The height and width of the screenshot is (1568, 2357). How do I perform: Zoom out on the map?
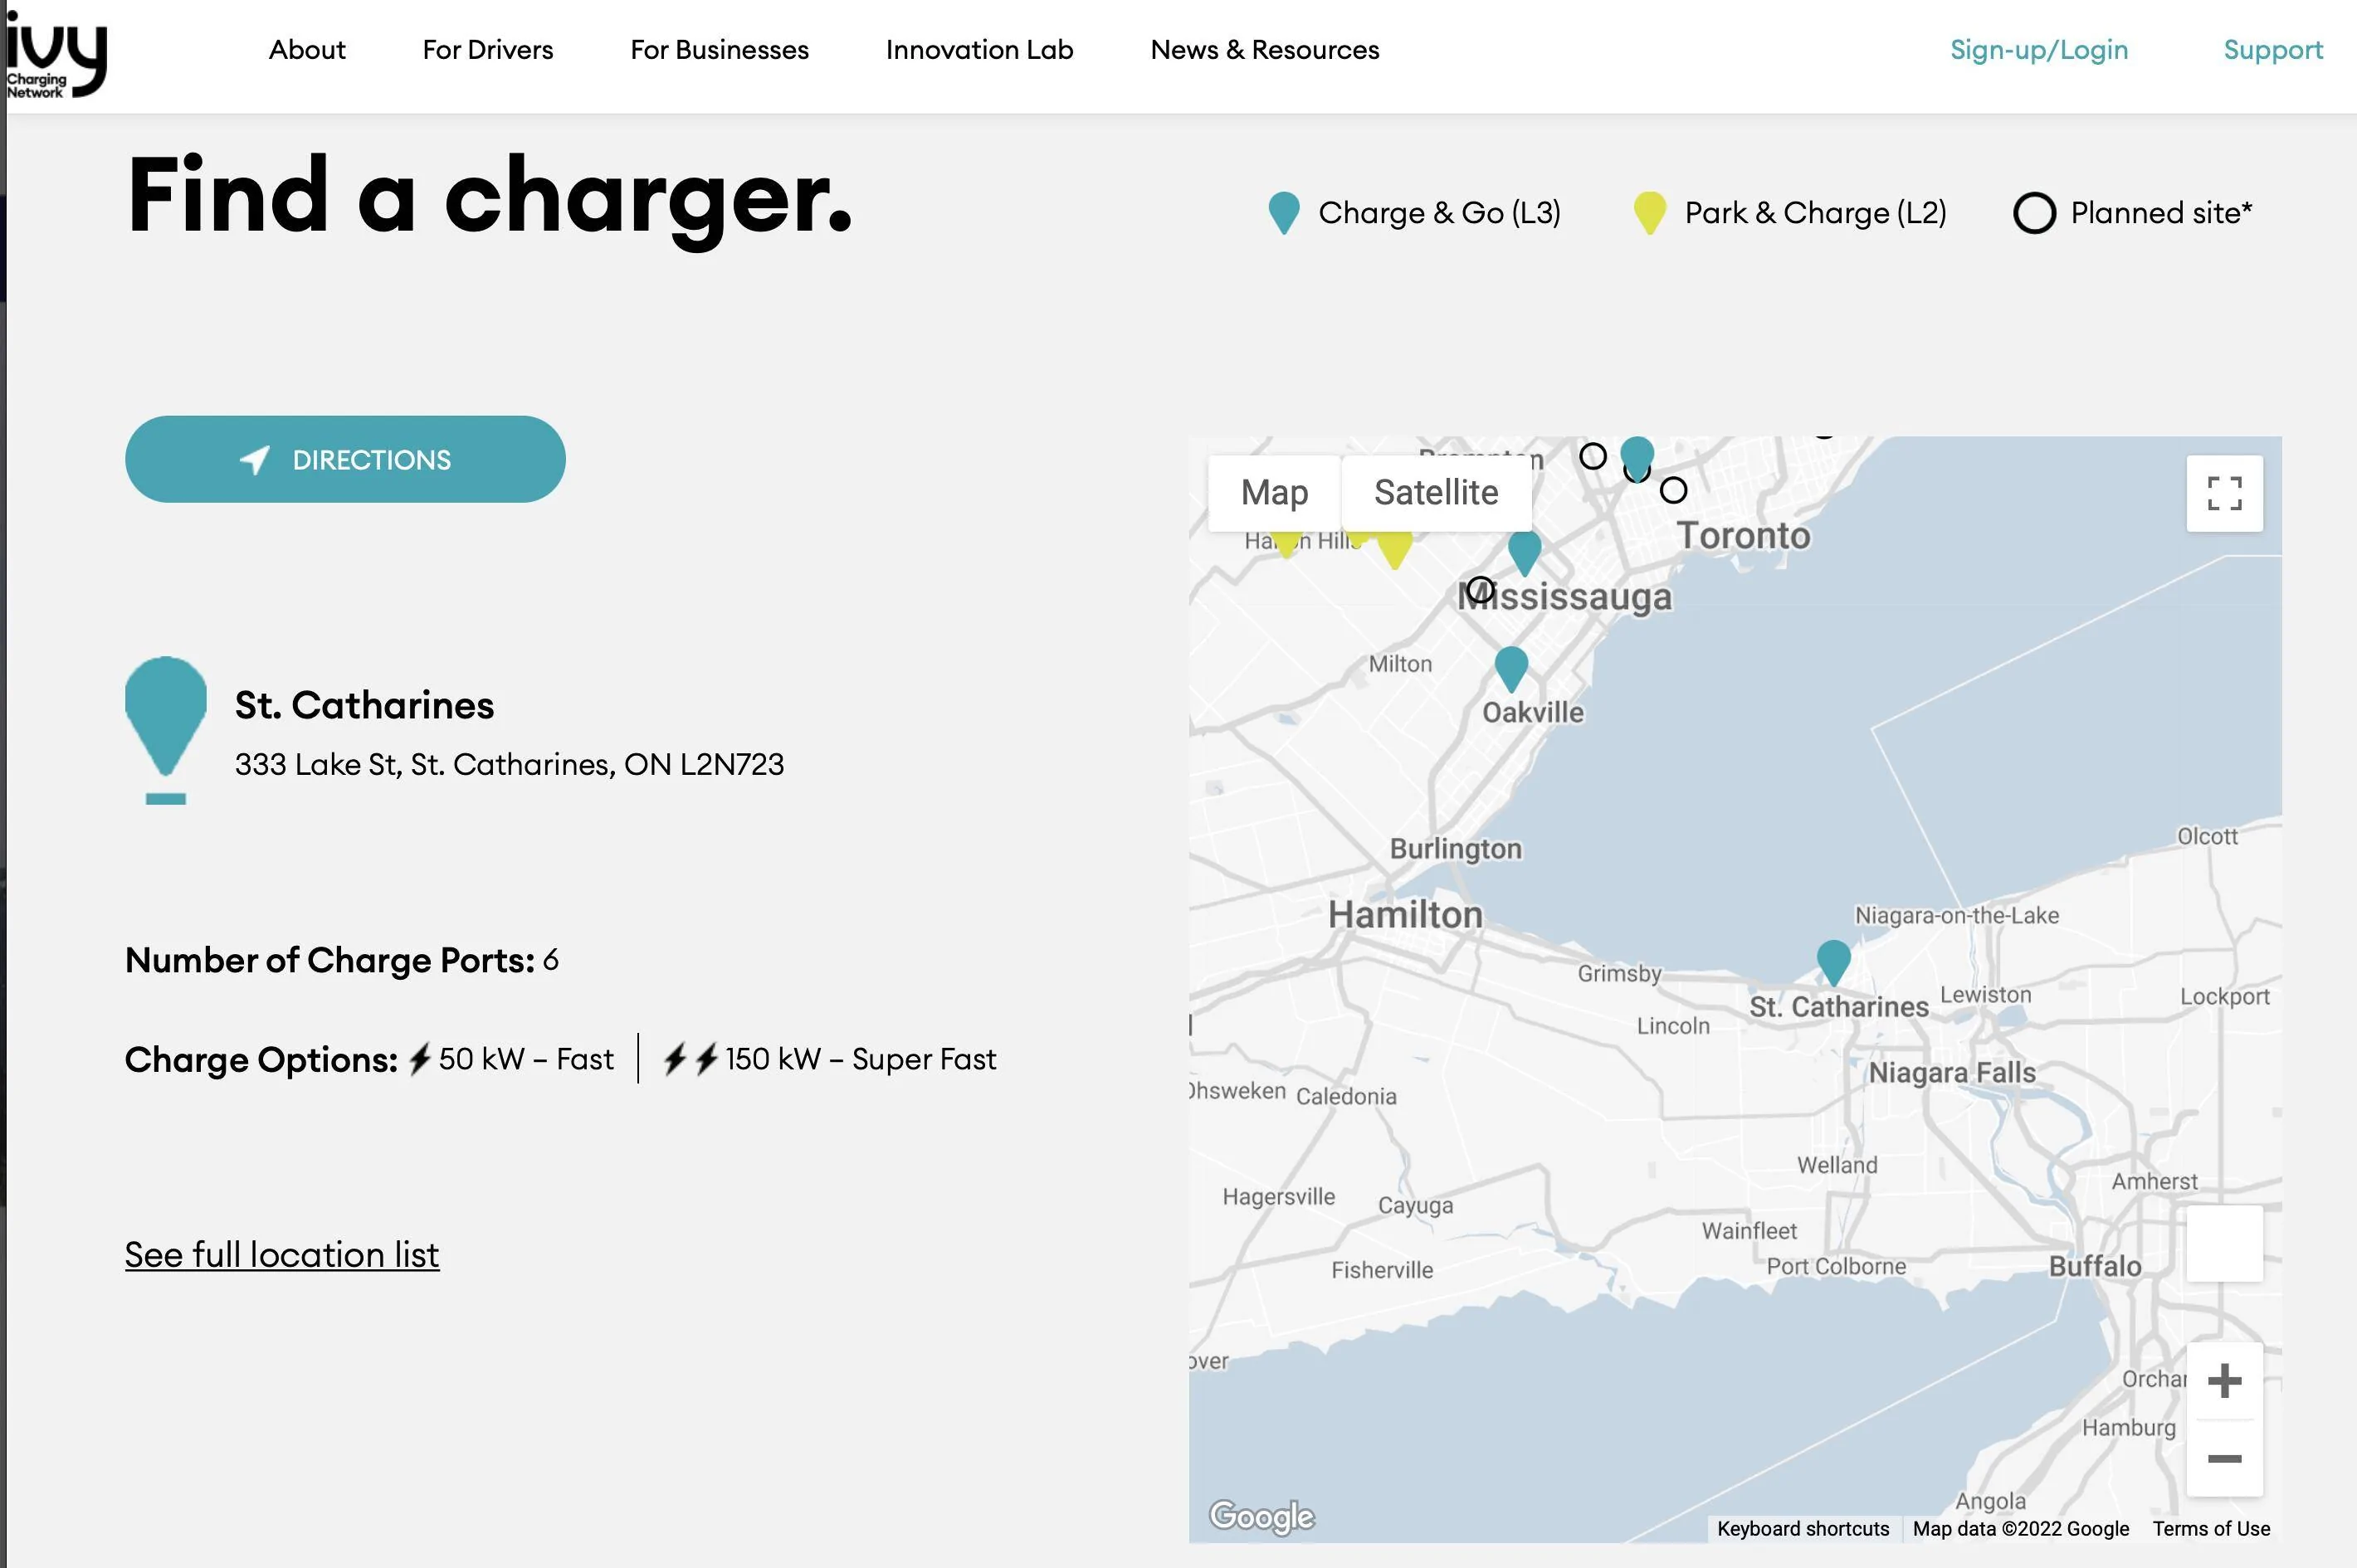point(2224,1458)
